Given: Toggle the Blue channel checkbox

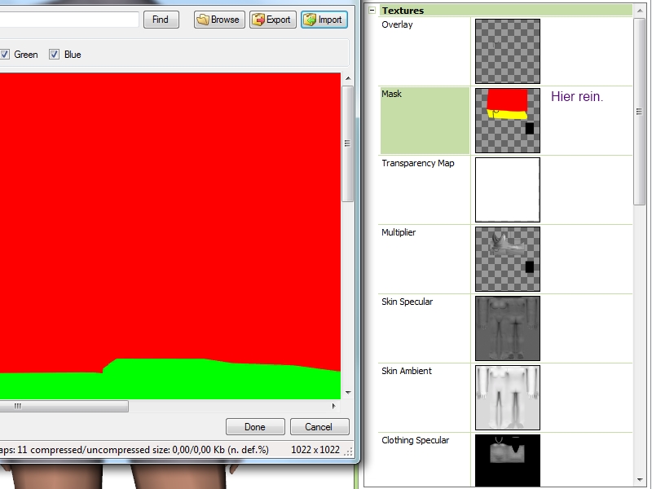Looking at the screenshot, I should pos(55,55).
